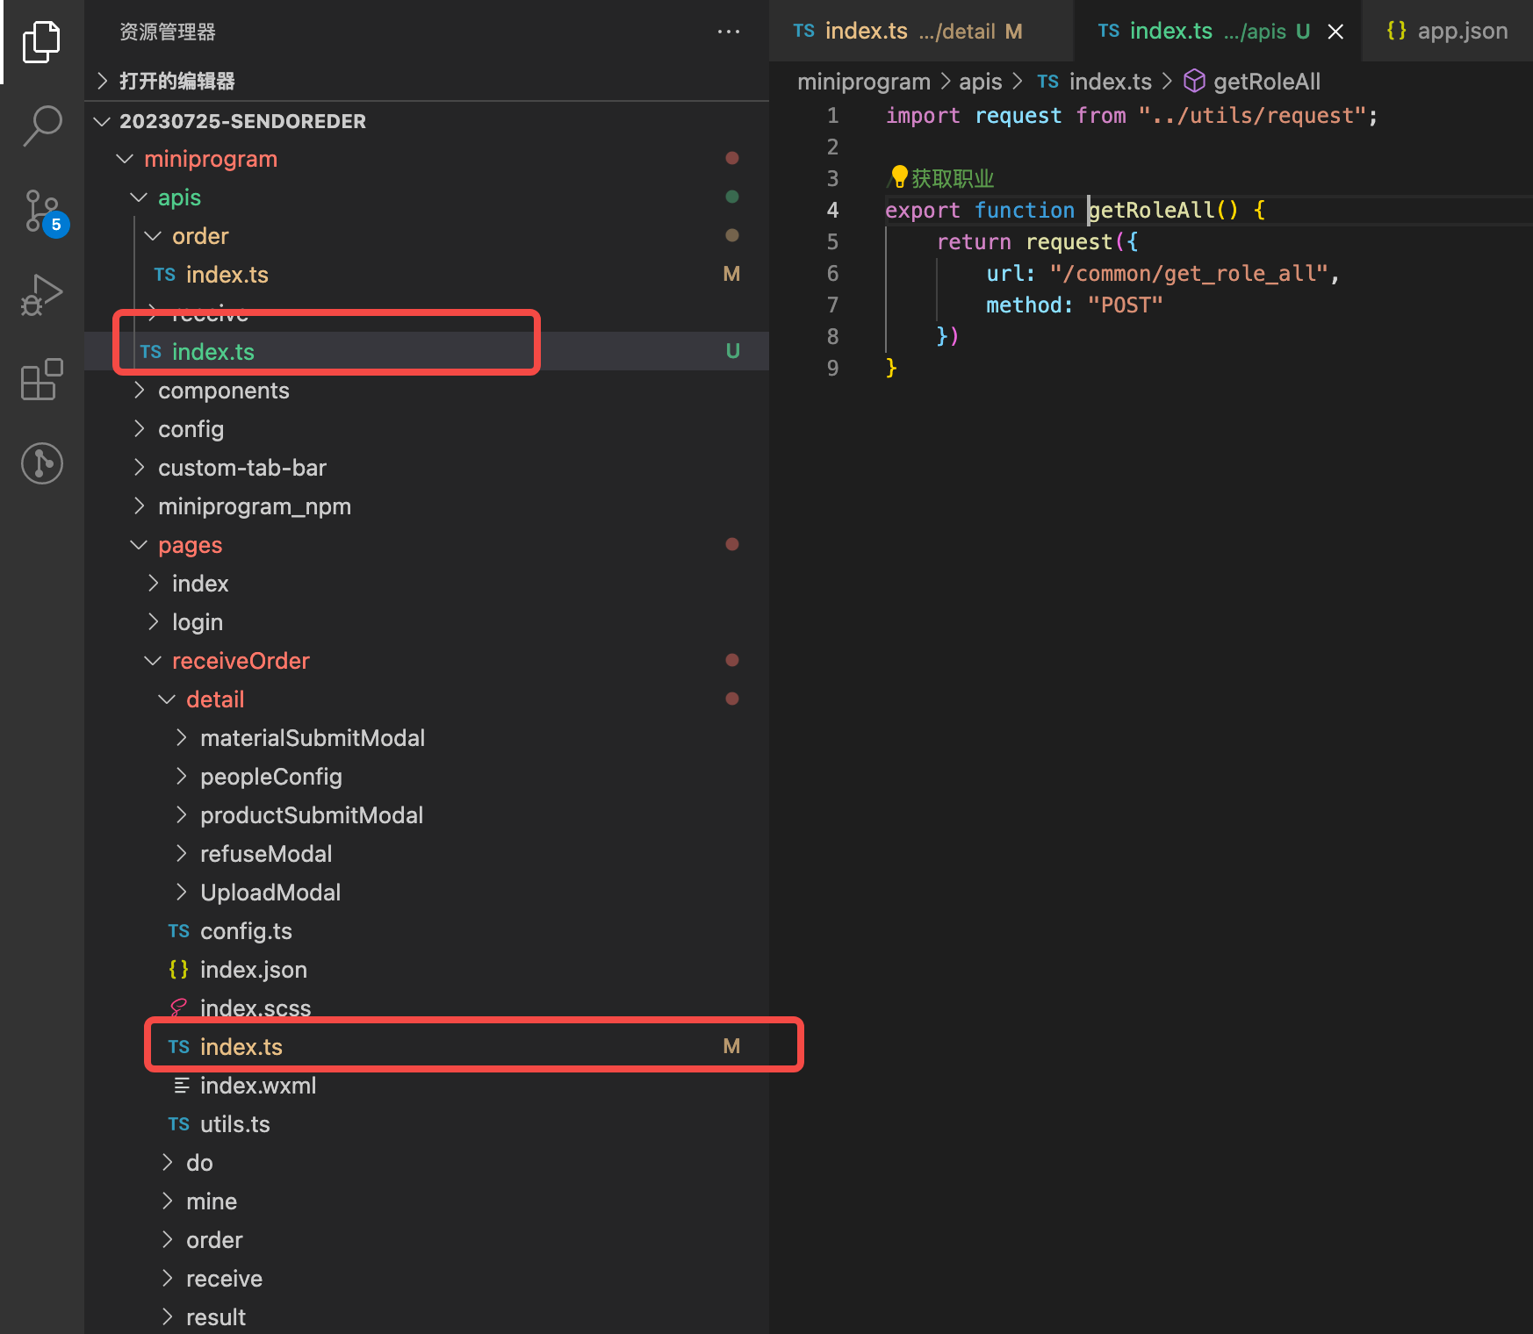This screenshot has height=1334, width=1533.
Task: Open the Git Graph sidebar icon
Action: [41, 463]
